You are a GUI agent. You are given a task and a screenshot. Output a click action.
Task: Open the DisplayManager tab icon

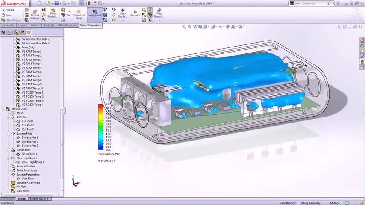pyautogui.click(x=22, y=32)
